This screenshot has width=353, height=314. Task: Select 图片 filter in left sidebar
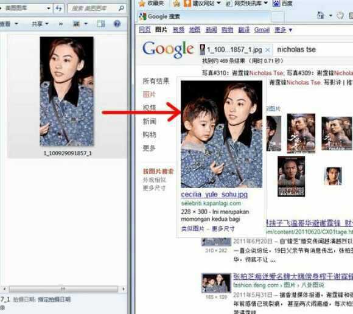click(149, 94)
